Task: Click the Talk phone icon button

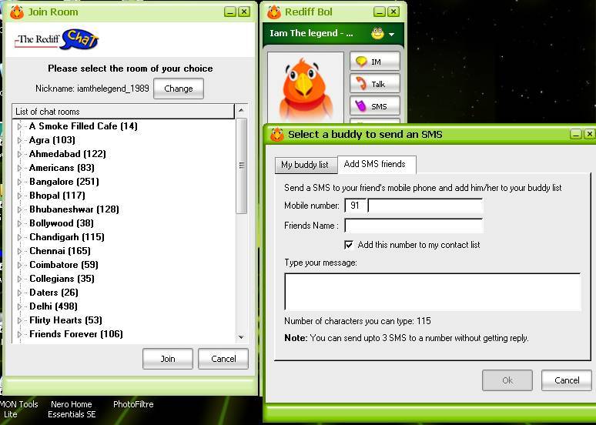Action: click(x=375, y=84)
